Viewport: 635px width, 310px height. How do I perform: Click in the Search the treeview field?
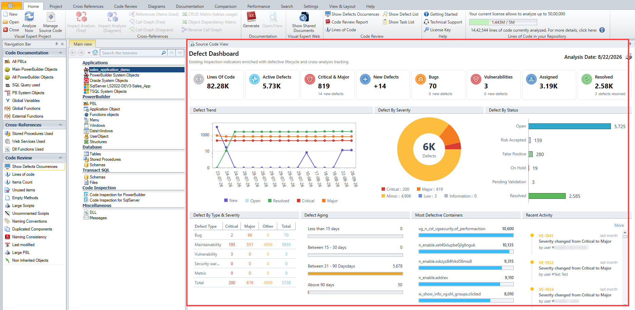click(x=131, y=53)
